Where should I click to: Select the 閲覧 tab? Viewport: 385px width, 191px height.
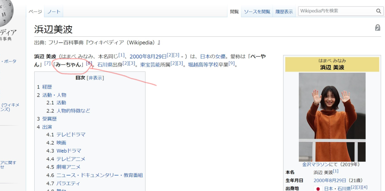pos(234,12)
